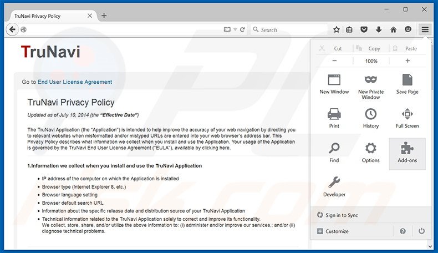Close the TruNavi Privacy Policy tab
The width and height of the screenshot is (438, 253).
(x=90, y=16)
